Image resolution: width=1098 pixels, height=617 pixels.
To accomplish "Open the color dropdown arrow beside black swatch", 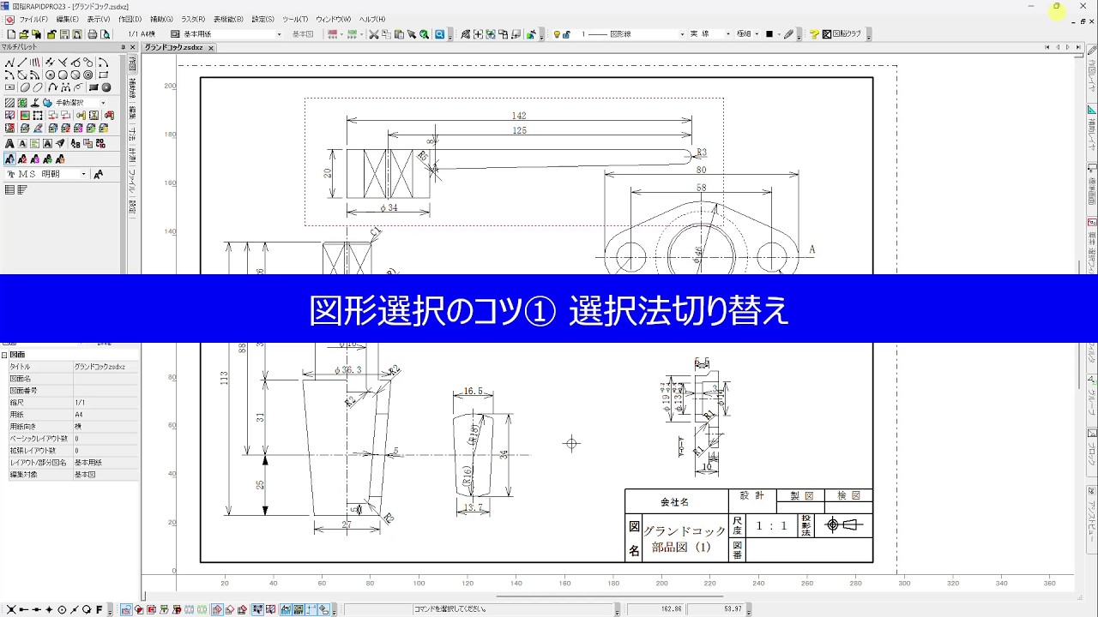I will pyautogui.click(x=779, y=34).
